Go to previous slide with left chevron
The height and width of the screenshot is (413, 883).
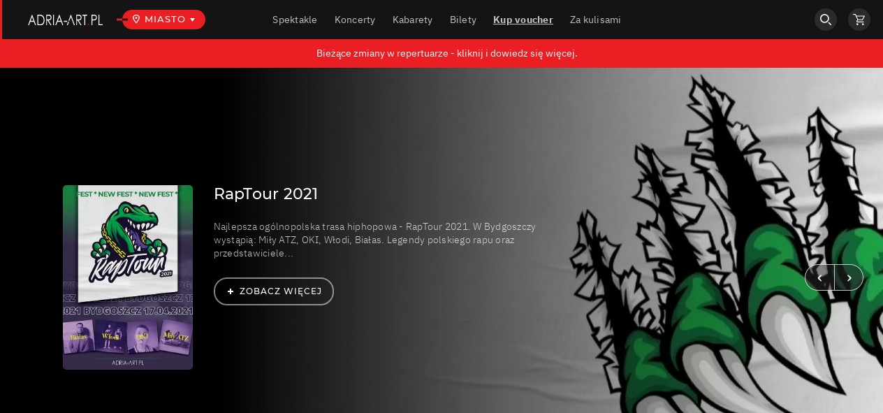[819, 278]
